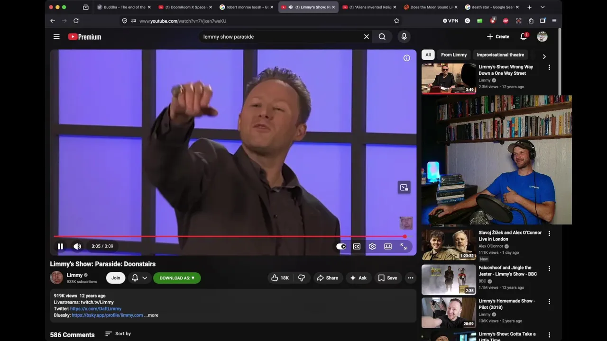Expand the notification options chevron
Image resolution: width=607 pixels, height=341 pixels.
(145, 278)
